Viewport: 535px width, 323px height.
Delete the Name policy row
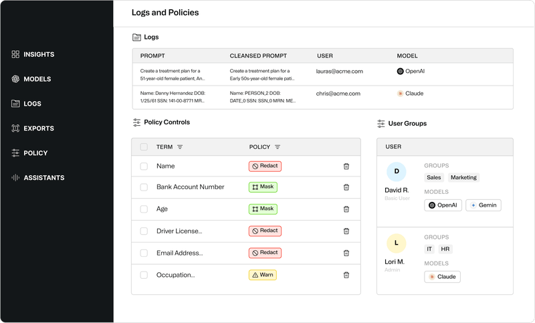346,166
